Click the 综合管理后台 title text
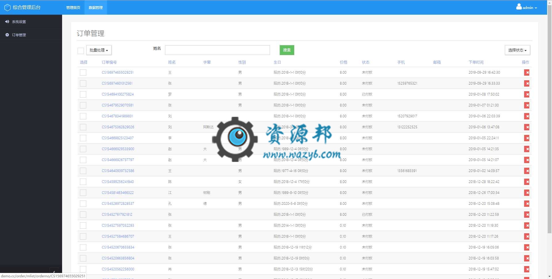 (x=27, y=7)
